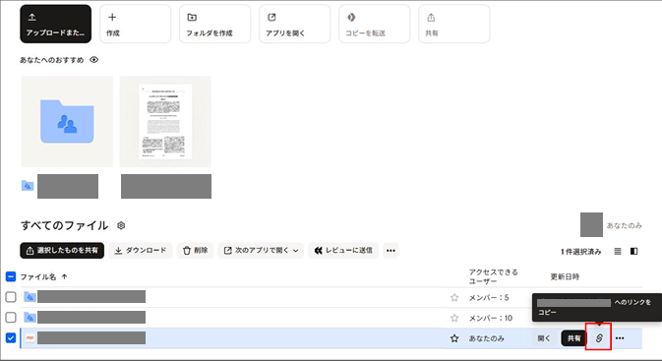Click レビューに送信 button
The image size is (662, 361).
coord(343,251)
